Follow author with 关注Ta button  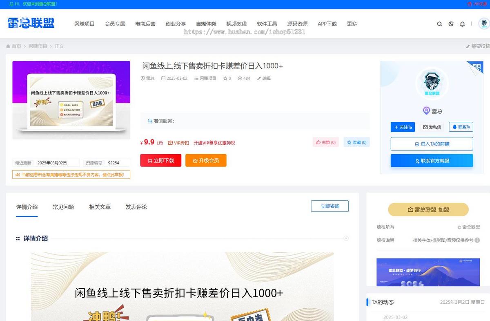[403, 127]
